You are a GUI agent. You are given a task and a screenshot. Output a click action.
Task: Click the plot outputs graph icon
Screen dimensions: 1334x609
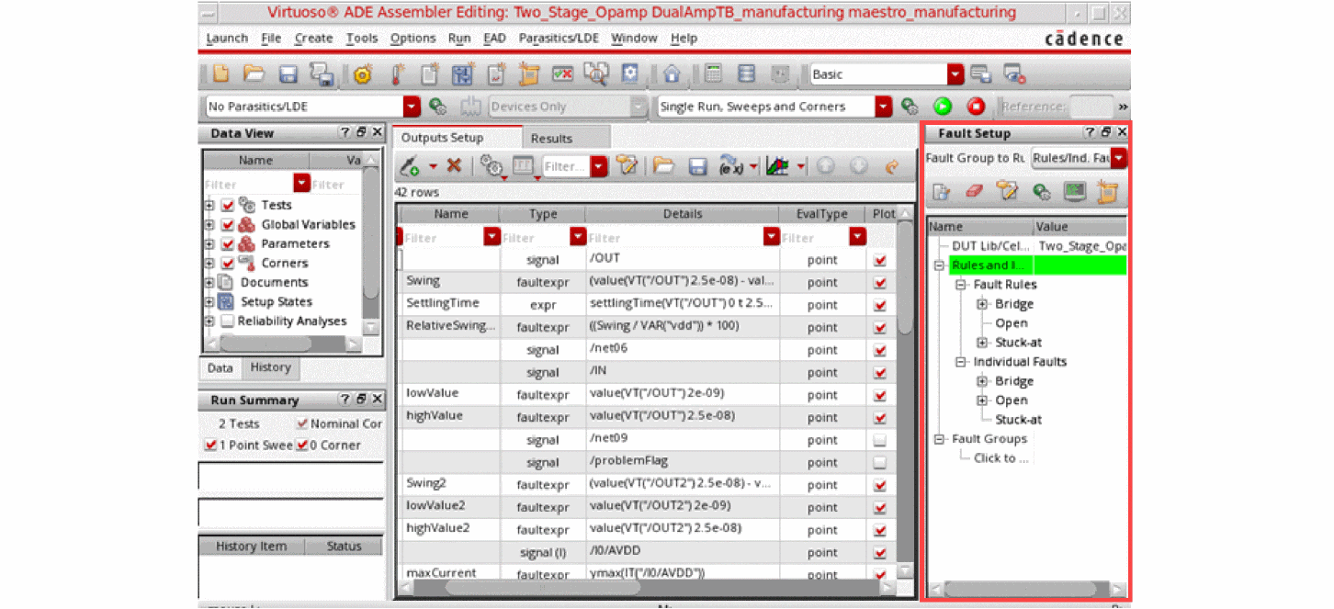coord(778,166)
